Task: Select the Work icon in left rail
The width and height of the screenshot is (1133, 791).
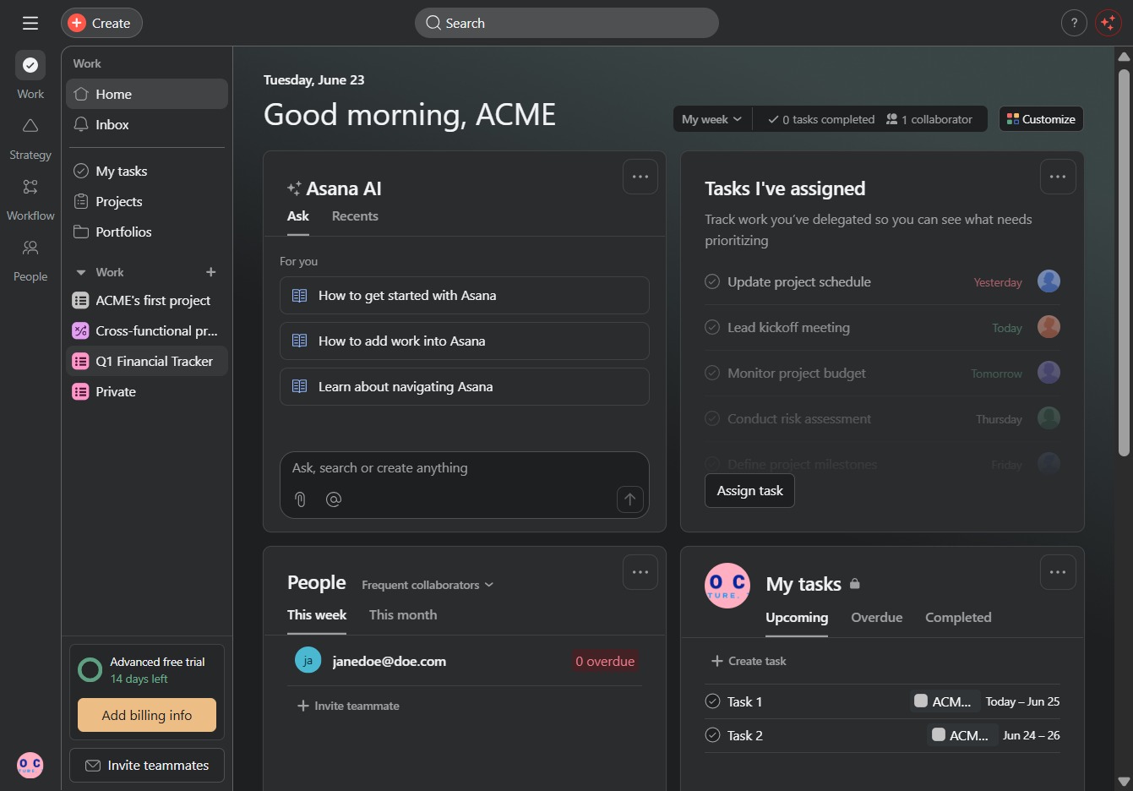Action: 30,65
